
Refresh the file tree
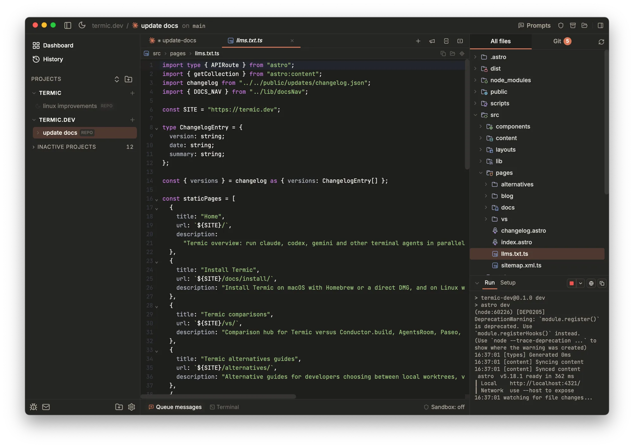tap(601, 42)
